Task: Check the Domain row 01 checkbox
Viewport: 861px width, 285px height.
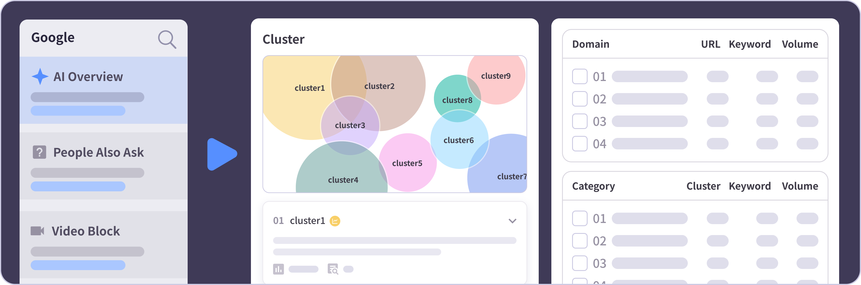Action: (580, 76)
